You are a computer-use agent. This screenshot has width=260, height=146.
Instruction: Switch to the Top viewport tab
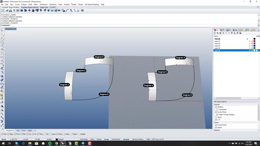[18, 131]
